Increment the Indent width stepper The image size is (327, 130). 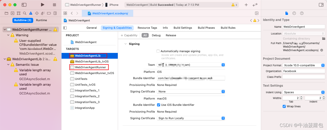point(323,97)
